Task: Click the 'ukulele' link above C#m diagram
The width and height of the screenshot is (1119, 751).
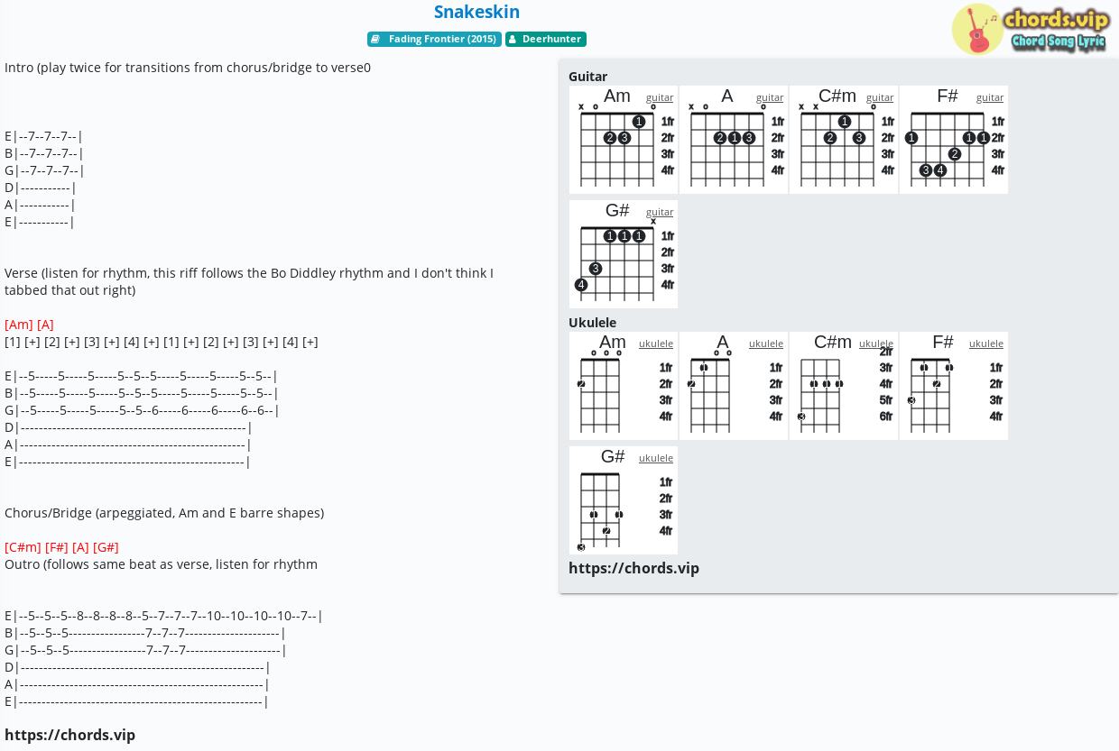Action: (x=876, y=343)
